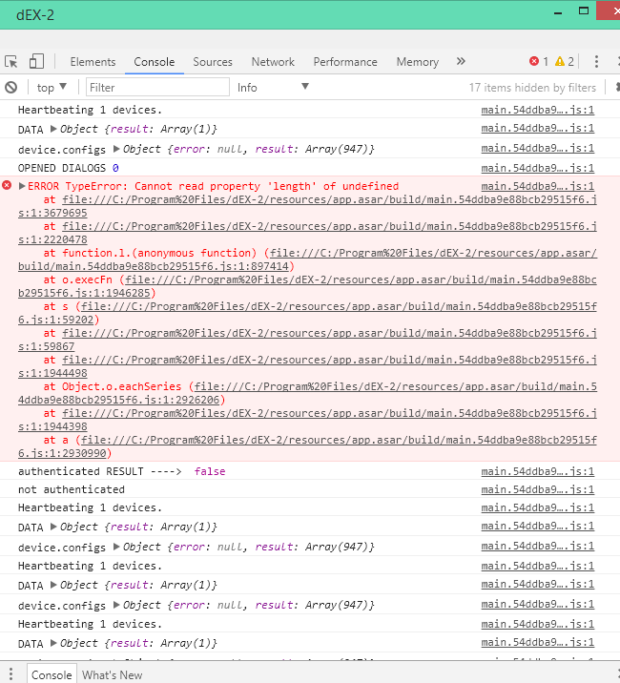Switch to the Network tab
This screenshot has width=620, height=683.
(x=273, y=61)
